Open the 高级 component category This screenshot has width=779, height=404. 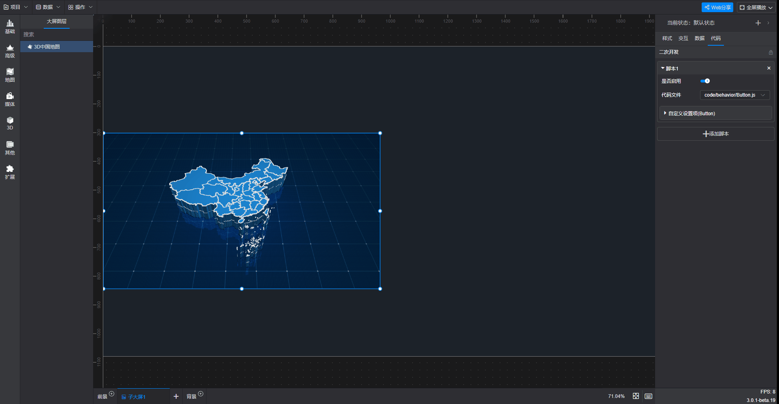[x=10, y=51]
